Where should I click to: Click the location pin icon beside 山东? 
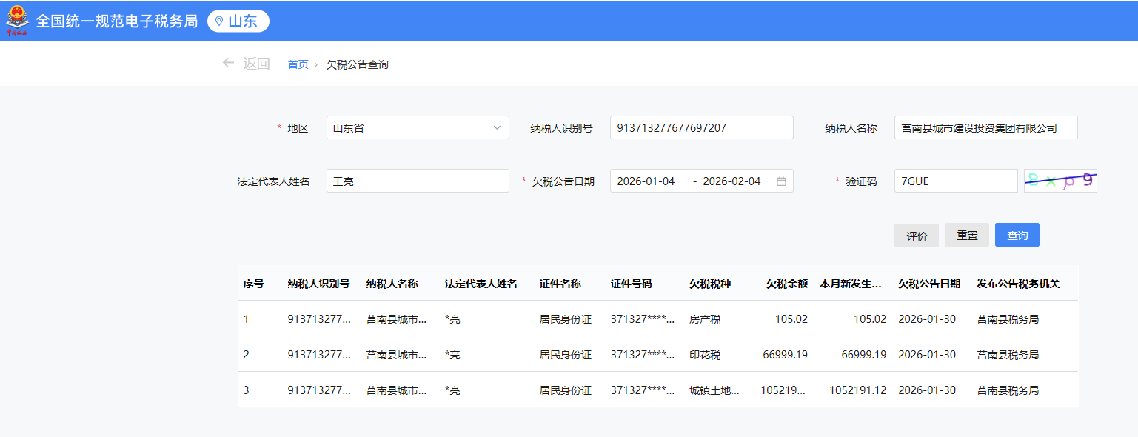218,21
